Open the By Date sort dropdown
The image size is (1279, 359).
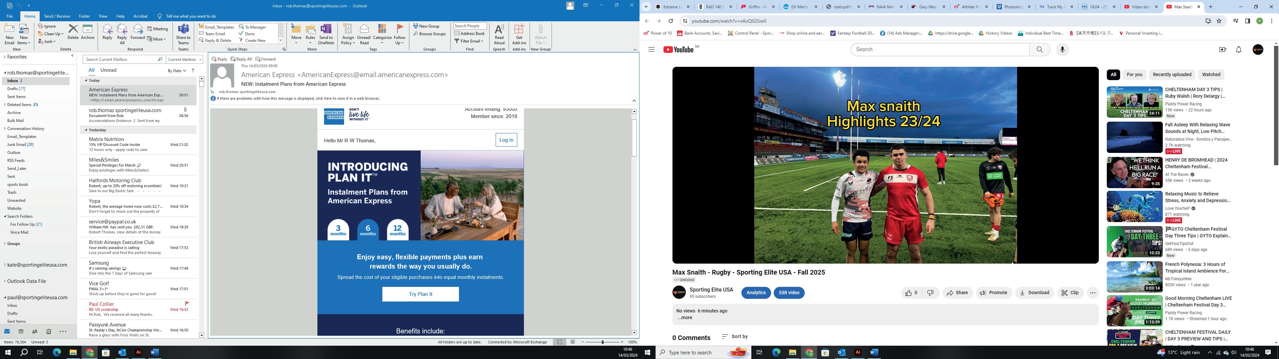click(177, 71)
